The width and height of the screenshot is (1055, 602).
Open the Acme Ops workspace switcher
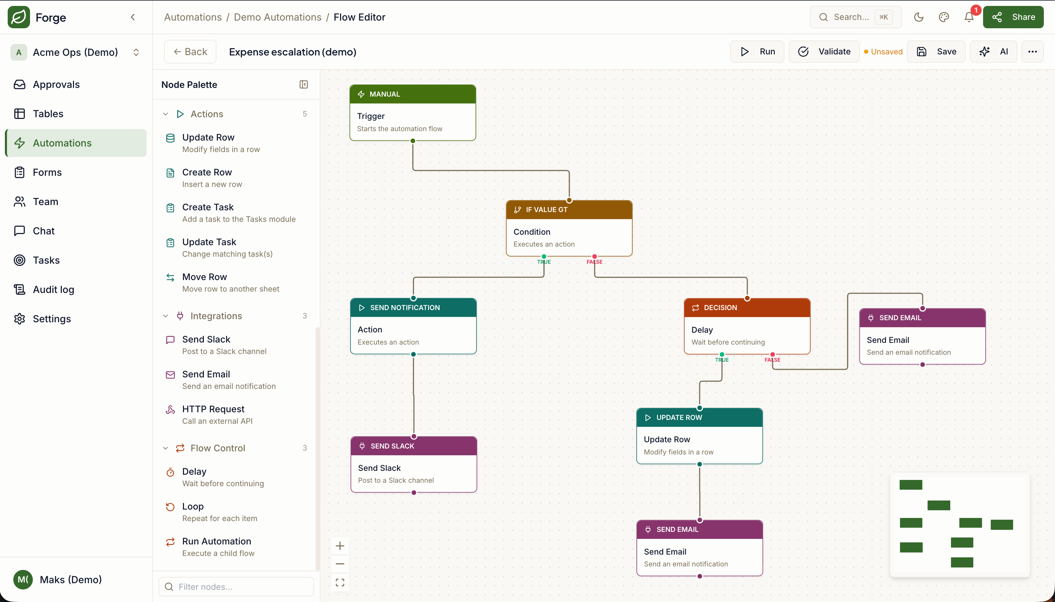pos(76,52)
